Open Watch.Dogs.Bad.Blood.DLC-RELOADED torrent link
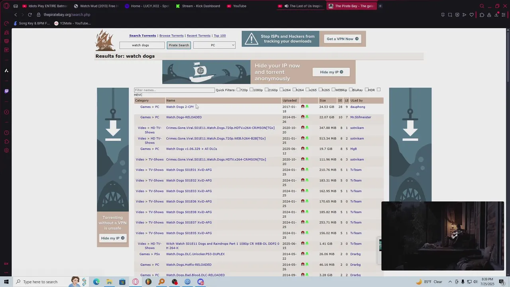This screenshot has width=510, height=287. 195,275
